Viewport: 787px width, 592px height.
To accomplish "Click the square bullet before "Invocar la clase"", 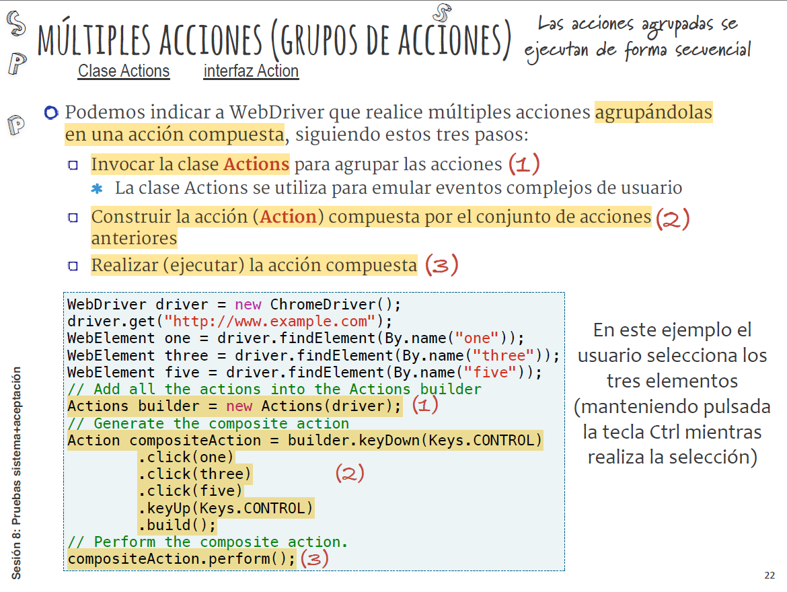I will point(73,165).
